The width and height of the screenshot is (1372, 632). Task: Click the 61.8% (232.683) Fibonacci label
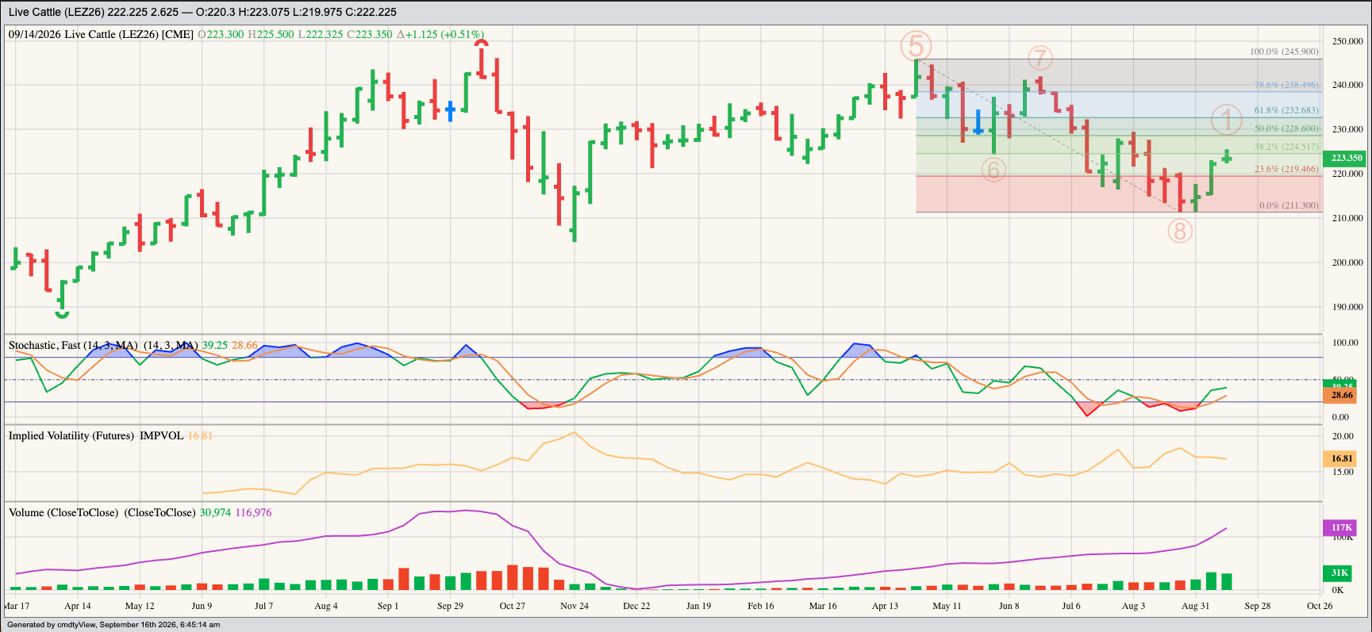point(1286,111)
